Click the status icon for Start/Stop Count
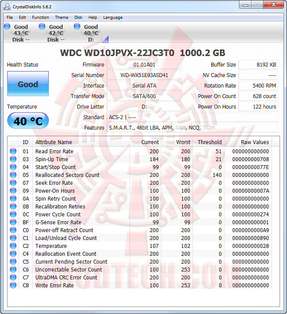The image size is (287, 314). coord(13,167)
